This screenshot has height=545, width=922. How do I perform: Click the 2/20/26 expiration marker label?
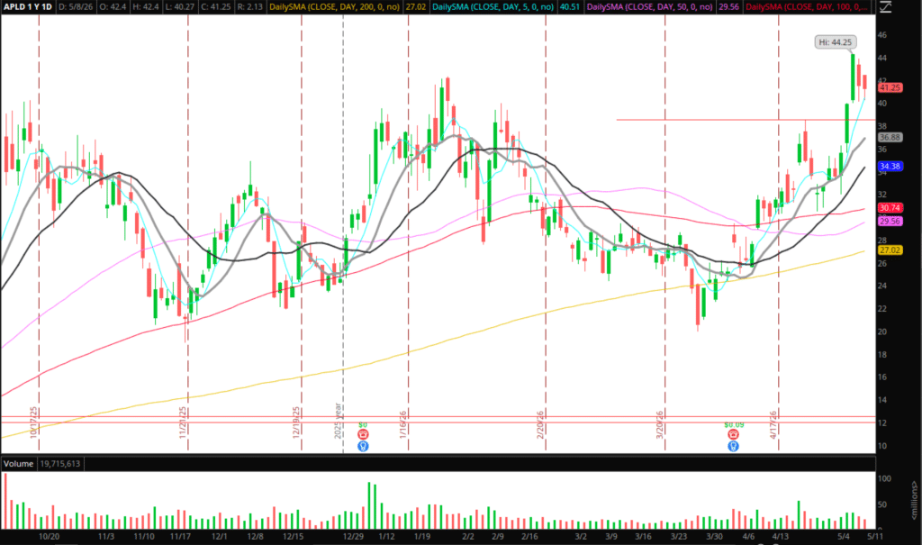click(x=540, y=423)
